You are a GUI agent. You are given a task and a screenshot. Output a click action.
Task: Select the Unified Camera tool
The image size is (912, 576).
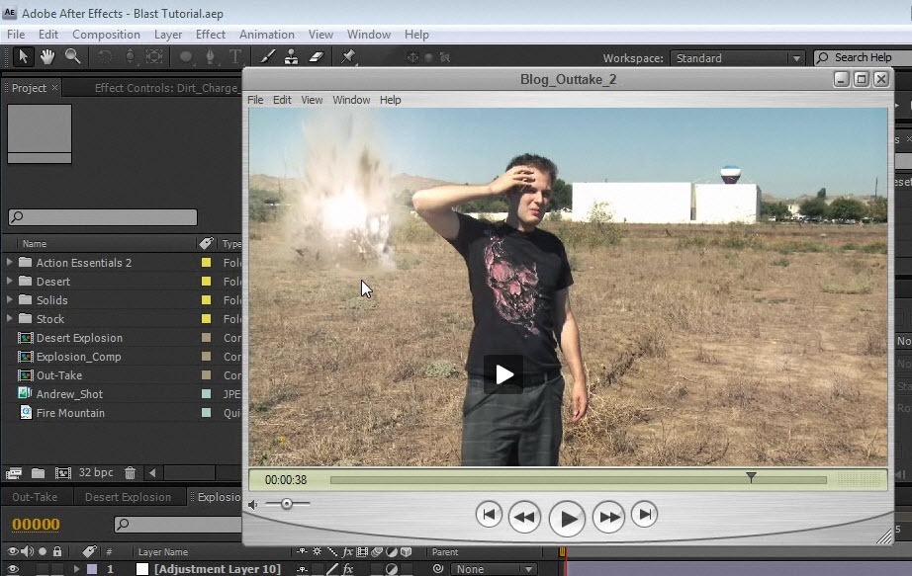pos(130,57)
